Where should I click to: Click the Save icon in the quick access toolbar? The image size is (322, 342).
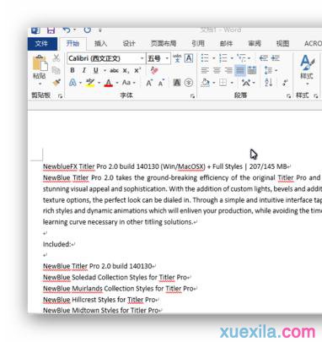click(x=51, y=30)
